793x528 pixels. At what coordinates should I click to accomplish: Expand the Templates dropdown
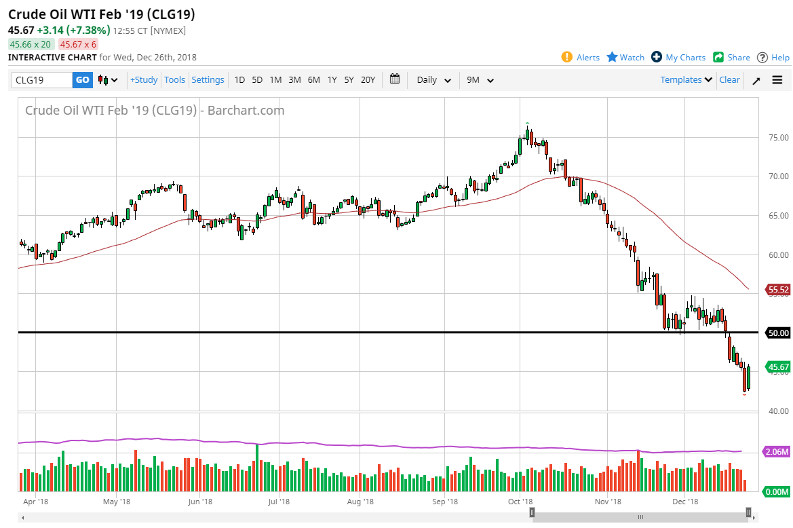click(x=685, y=80)
